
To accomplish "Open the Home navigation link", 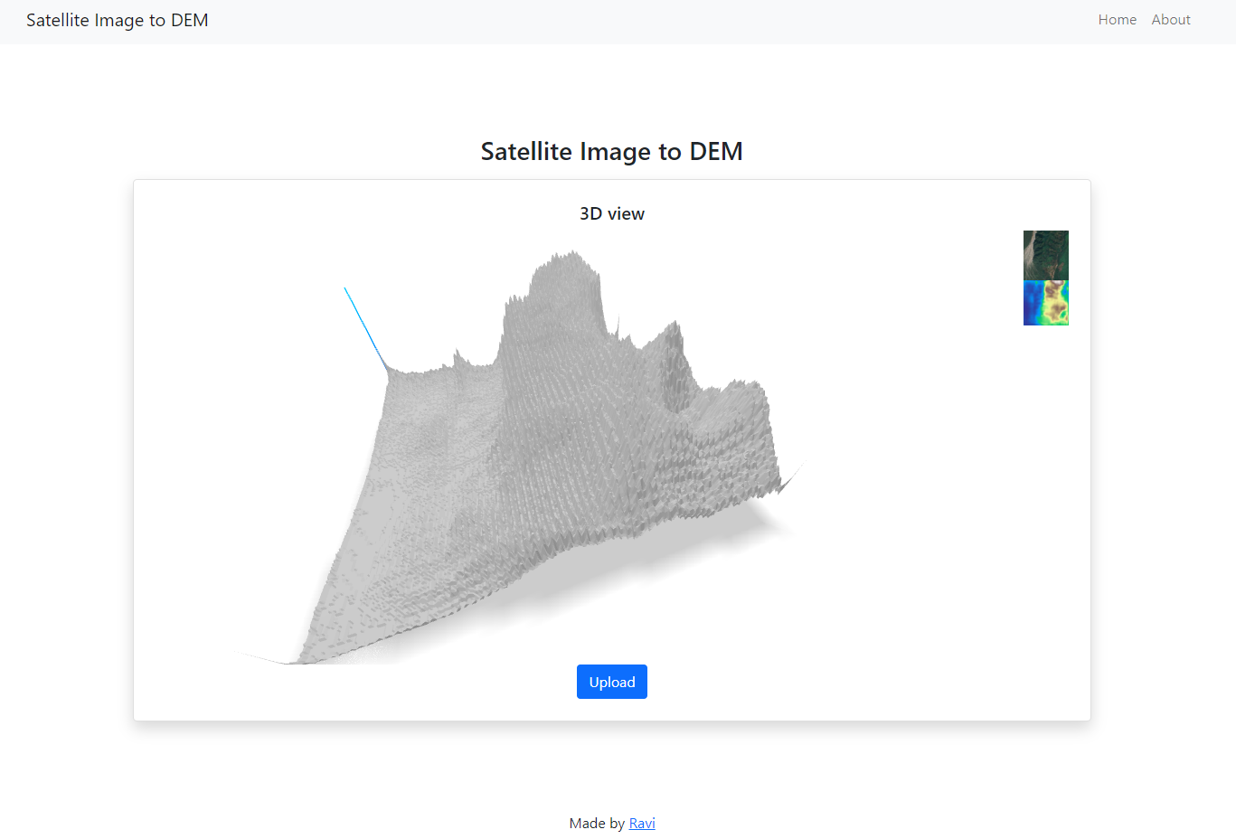I will pyautogui.click(x=1117, y=20).
